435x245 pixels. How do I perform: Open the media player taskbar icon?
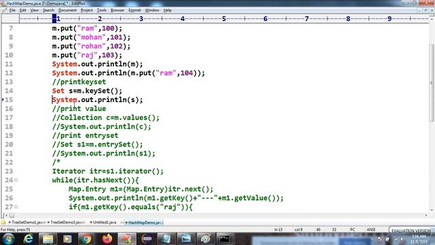pos(67,239)
